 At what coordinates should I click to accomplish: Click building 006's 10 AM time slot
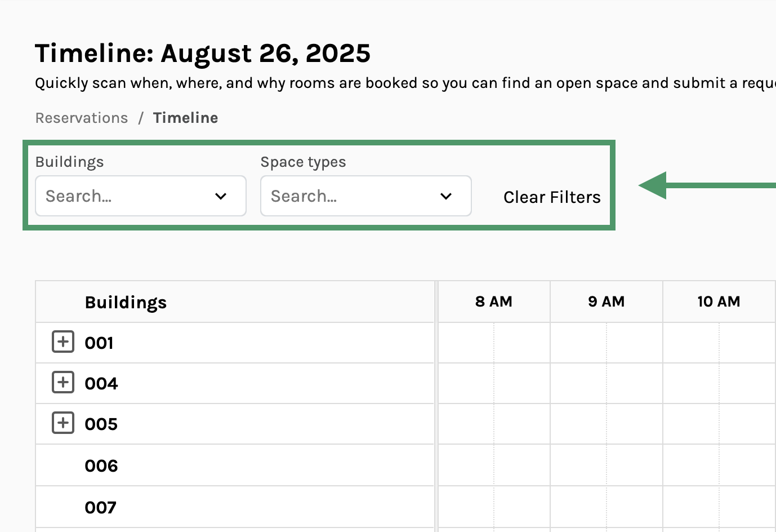click(x=719, y=466)
